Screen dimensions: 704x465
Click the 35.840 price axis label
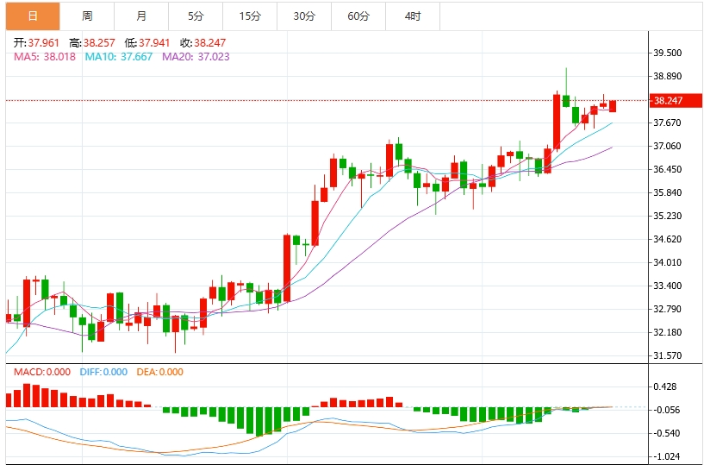668,192
